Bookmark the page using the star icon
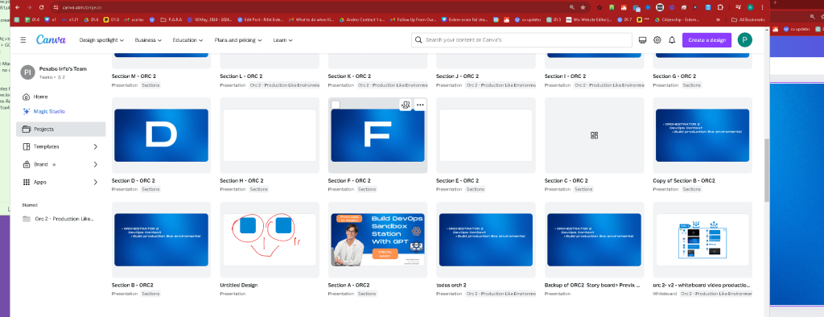The width and height of the screenshot is (824, 317). point(583,7)
